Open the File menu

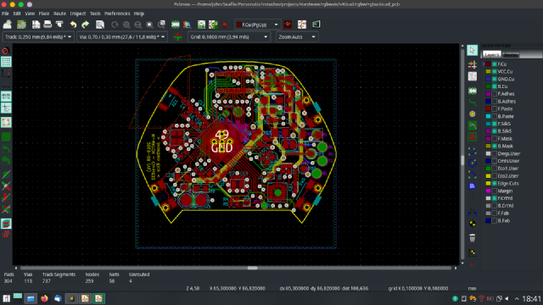[5, 14]
